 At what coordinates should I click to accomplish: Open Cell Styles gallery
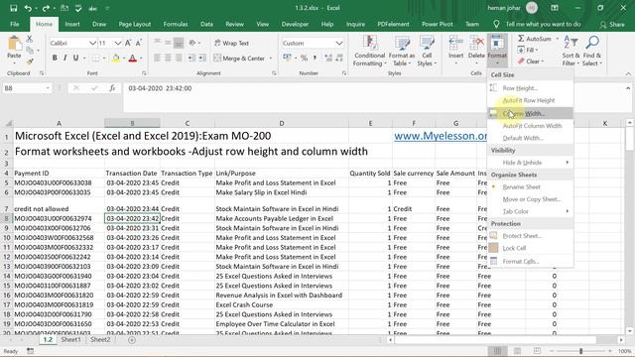coord(427,51)
